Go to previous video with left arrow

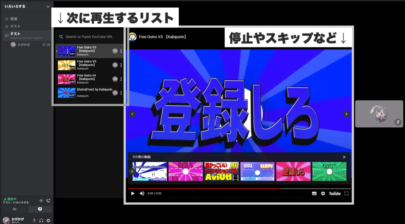click(132, 114)
